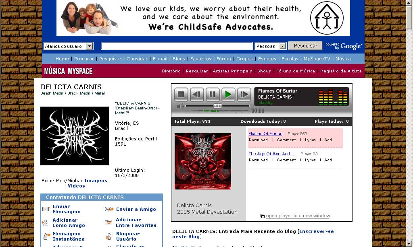Click the Adicionar Como Amigo icon
Image resolution: width=413 pixels, height=247 pixels.
click(45, 223)
